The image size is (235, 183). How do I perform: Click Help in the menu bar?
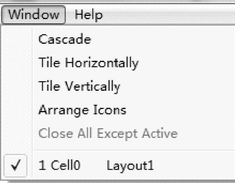coord(89,15)
